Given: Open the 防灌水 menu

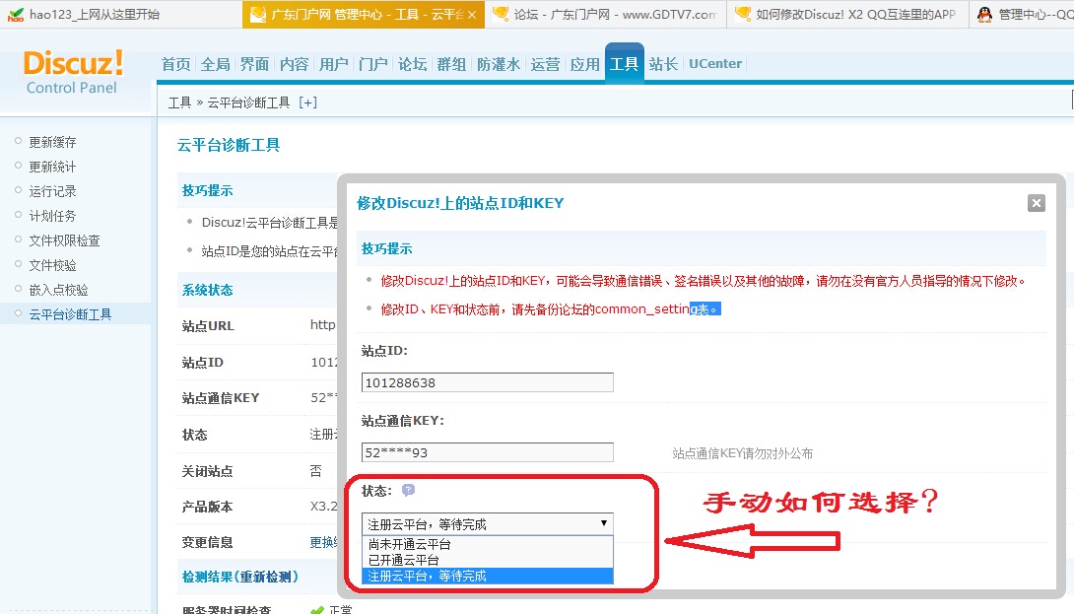Looking at the screenshot, I should coord(499,64).
